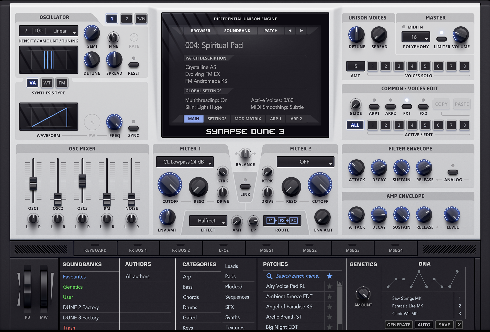
Task: Click the favourites star filter icon
Action: [330, 276]
